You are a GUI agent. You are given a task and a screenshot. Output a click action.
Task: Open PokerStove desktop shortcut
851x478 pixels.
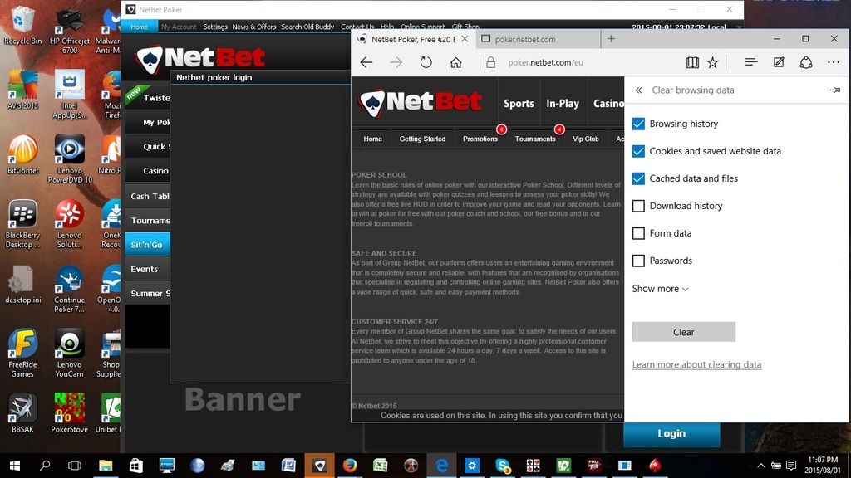tap(69, 413)
